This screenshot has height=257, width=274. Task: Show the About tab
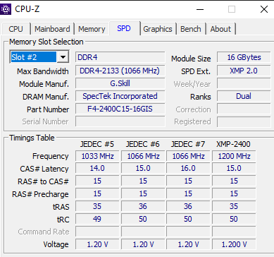click(x=220, y=29)
